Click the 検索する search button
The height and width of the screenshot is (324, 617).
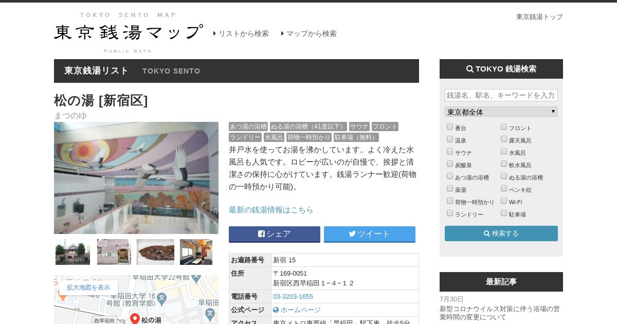pyautogui.click(x=501, y=233)
